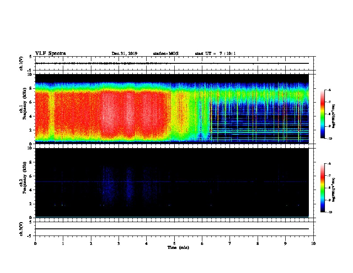The height and width of the screenshot is (273, 353).
Task: Click the 'station=MOS' label
Action: click(166, 54)
